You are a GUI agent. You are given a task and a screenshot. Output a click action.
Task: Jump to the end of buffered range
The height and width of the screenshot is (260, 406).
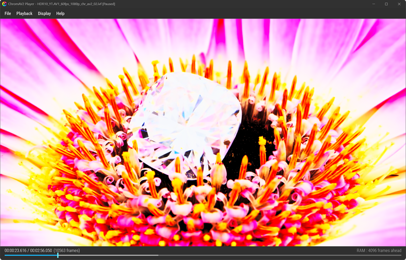158,255
